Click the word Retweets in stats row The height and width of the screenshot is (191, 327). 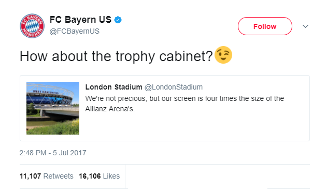(x=59, y=176)
